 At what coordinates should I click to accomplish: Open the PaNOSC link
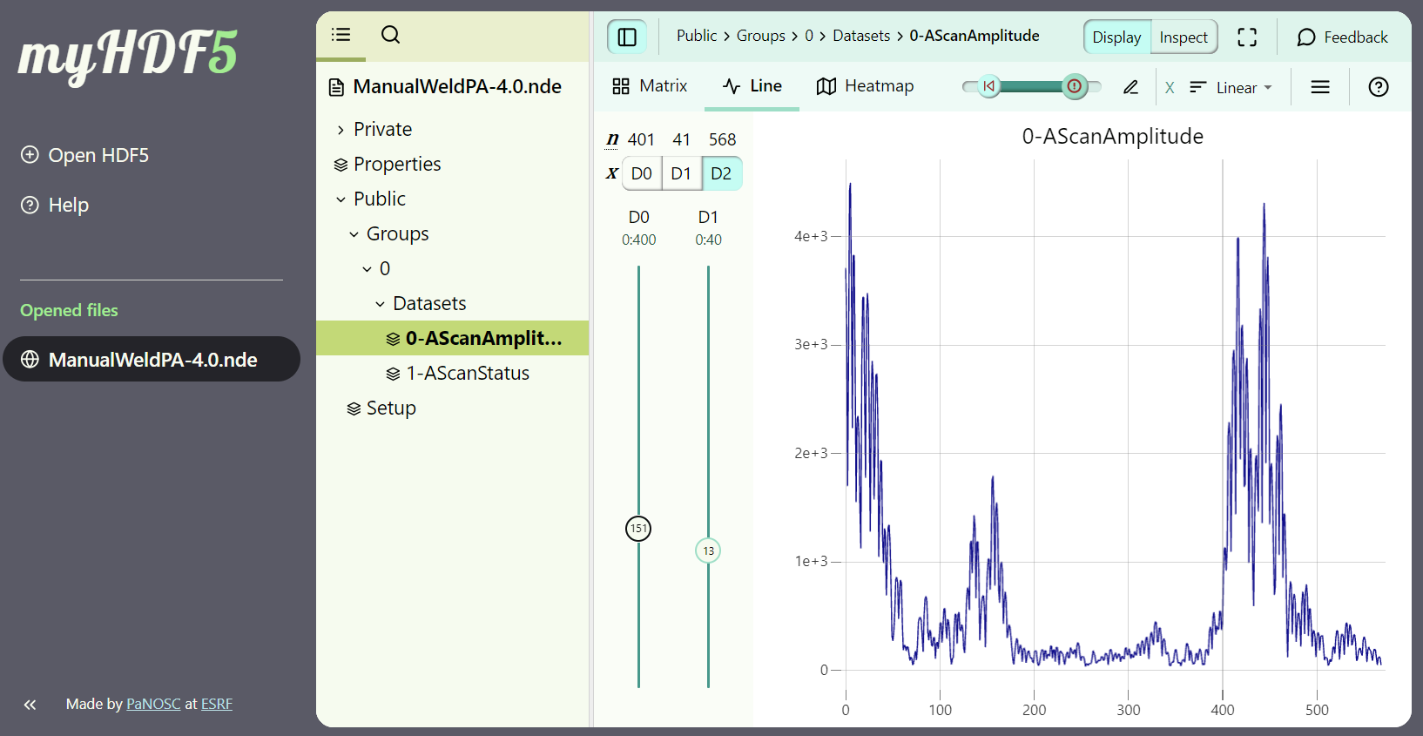tap(153, 704)
